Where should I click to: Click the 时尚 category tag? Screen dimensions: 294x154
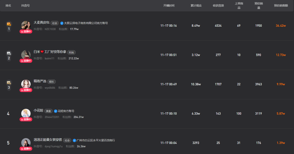coord(71,53)
